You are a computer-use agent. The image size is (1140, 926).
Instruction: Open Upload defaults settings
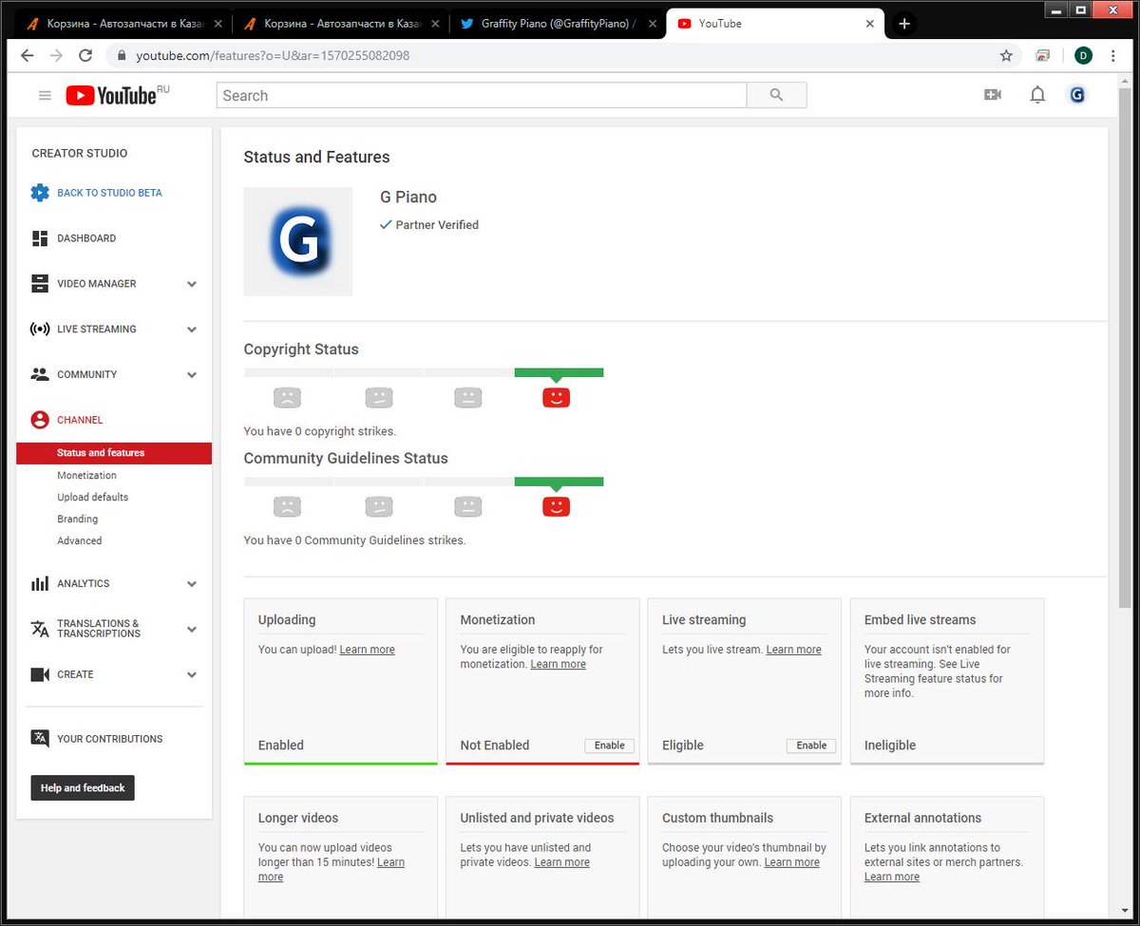92,497
